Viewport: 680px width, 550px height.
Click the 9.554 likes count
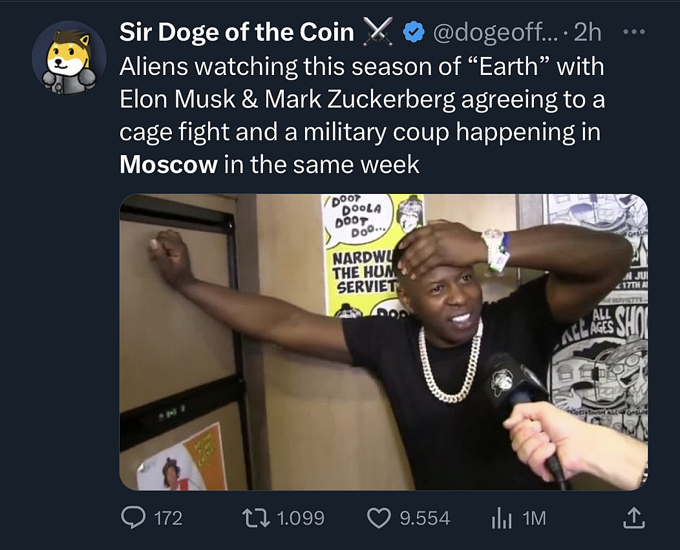425,518
